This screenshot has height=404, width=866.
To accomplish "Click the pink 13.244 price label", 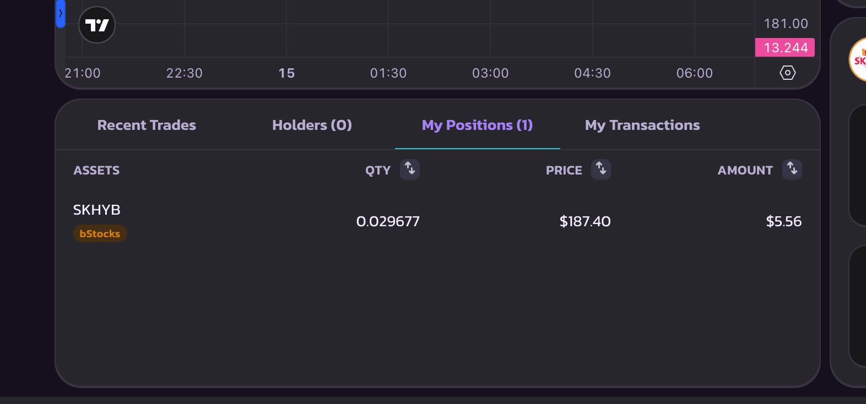I will coord(785,48).
